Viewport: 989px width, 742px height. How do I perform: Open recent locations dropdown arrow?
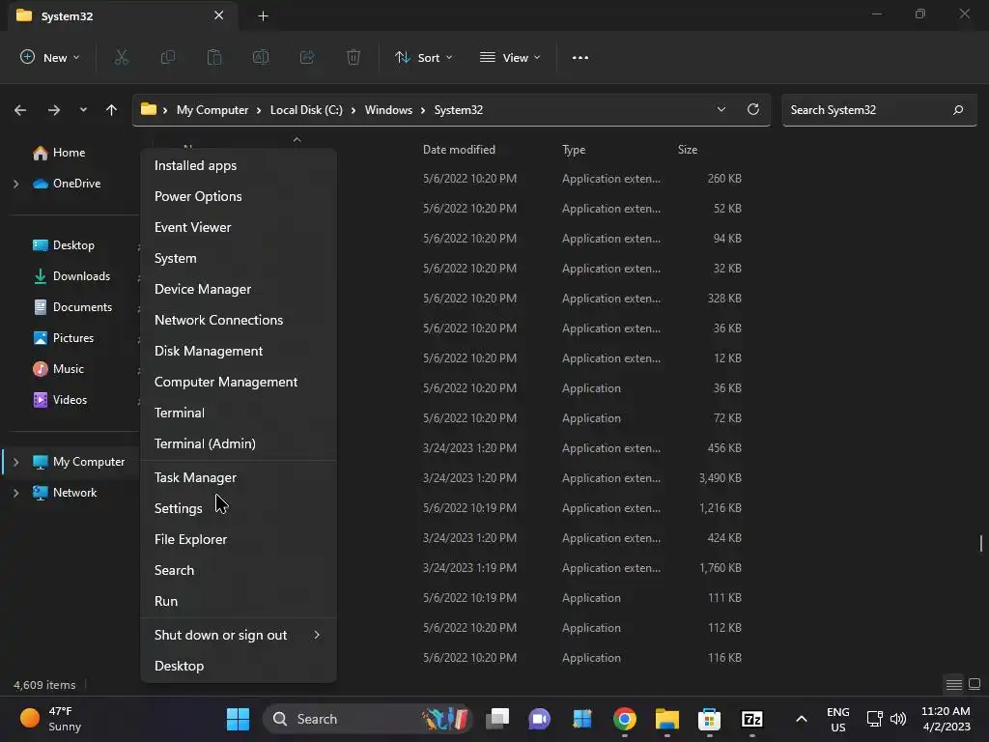pos(83,110)
